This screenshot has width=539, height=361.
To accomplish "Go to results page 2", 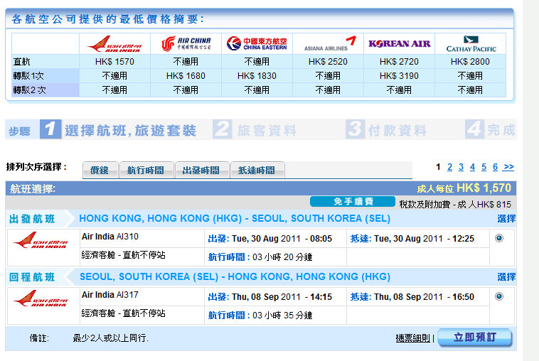I will pyautogui.click(x=449, y=167).
